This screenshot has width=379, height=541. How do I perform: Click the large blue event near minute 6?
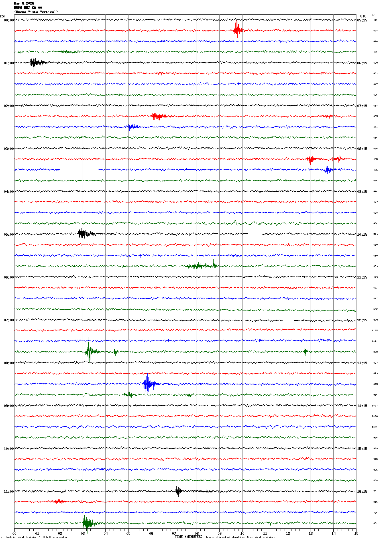point(148,384)
